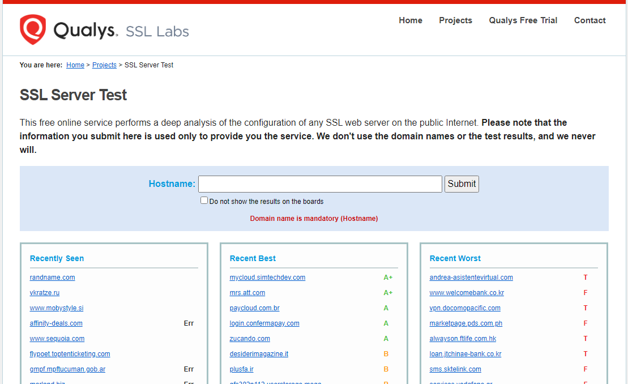The width and height of the screenshot is (628, 384).
Task: Open vpn.docomopacific.com link
Action: (x=465, y=308)
